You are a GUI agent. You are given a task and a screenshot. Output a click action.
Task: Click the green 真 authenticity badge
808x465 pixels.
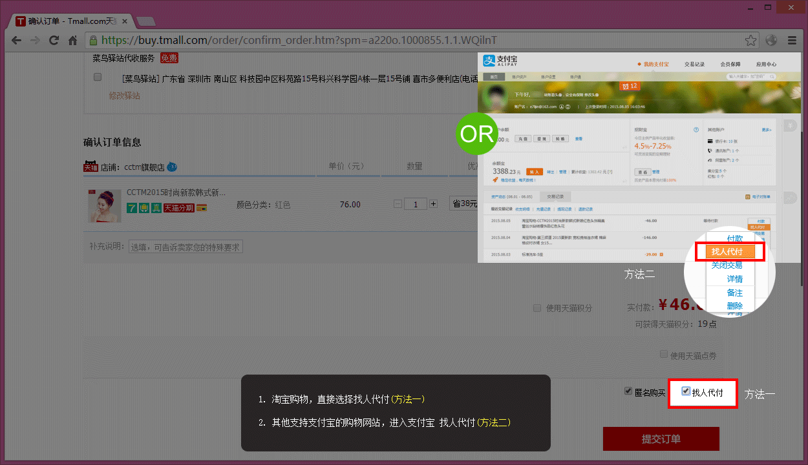coord(156,208)
